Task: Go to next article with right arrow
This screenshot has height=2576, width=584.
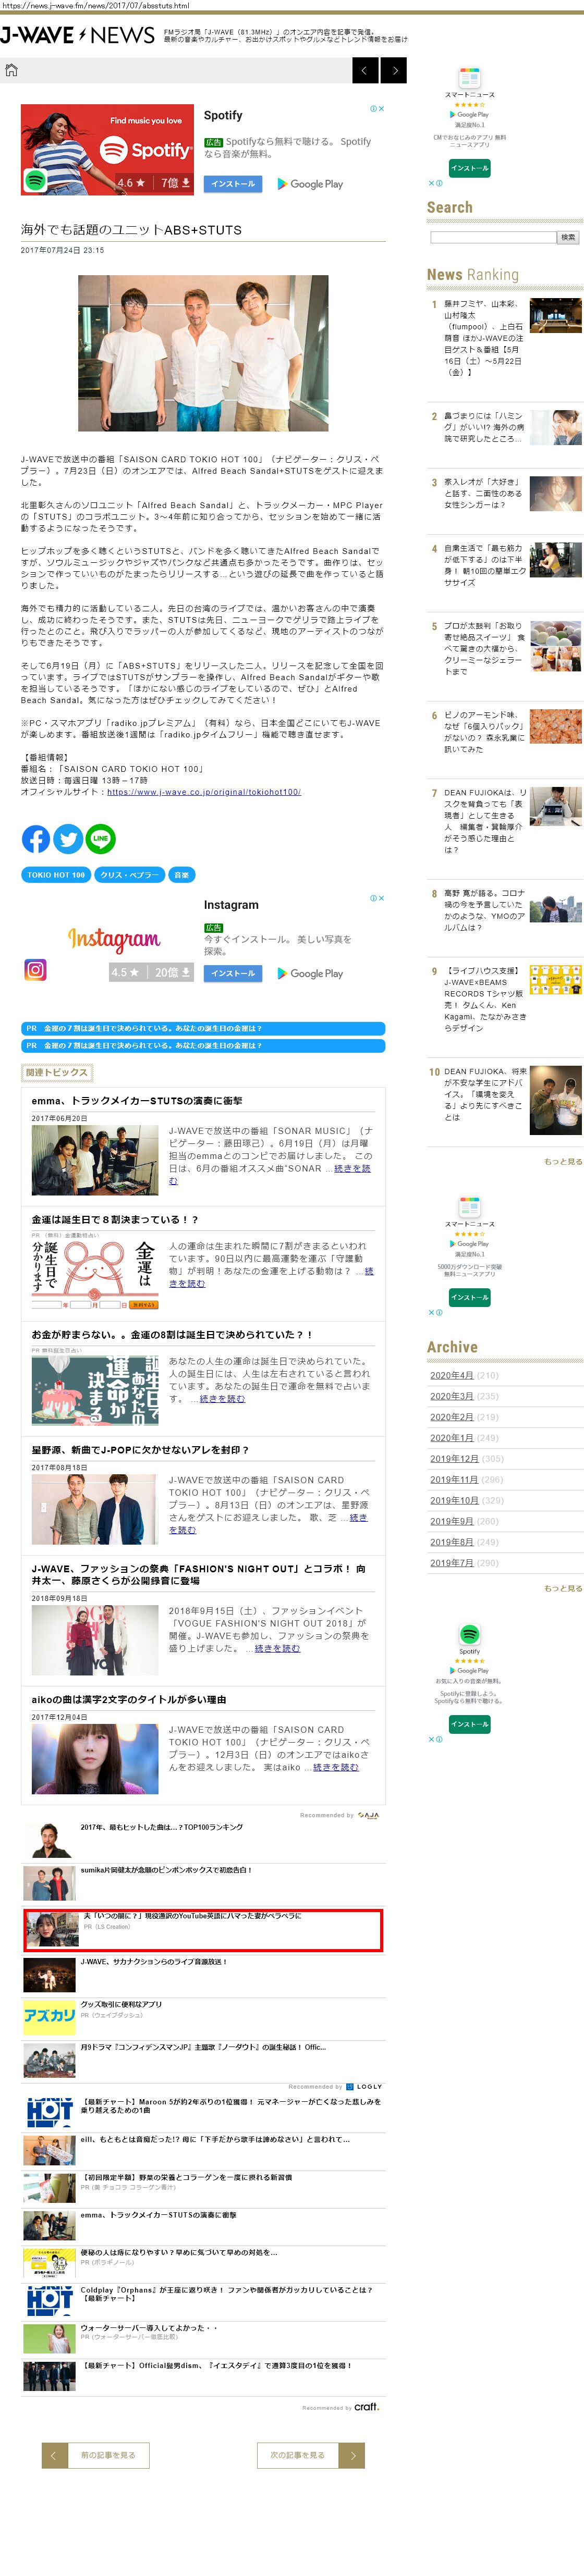Action: tap(395, 70)
